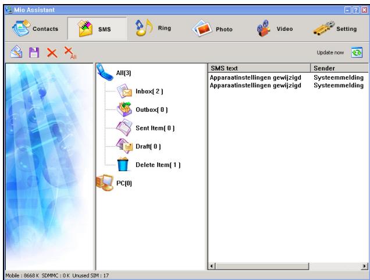Open the Draft( 0 ) folder
The height and width of the screenshot is (280, 370).
[x=148, y=147]
